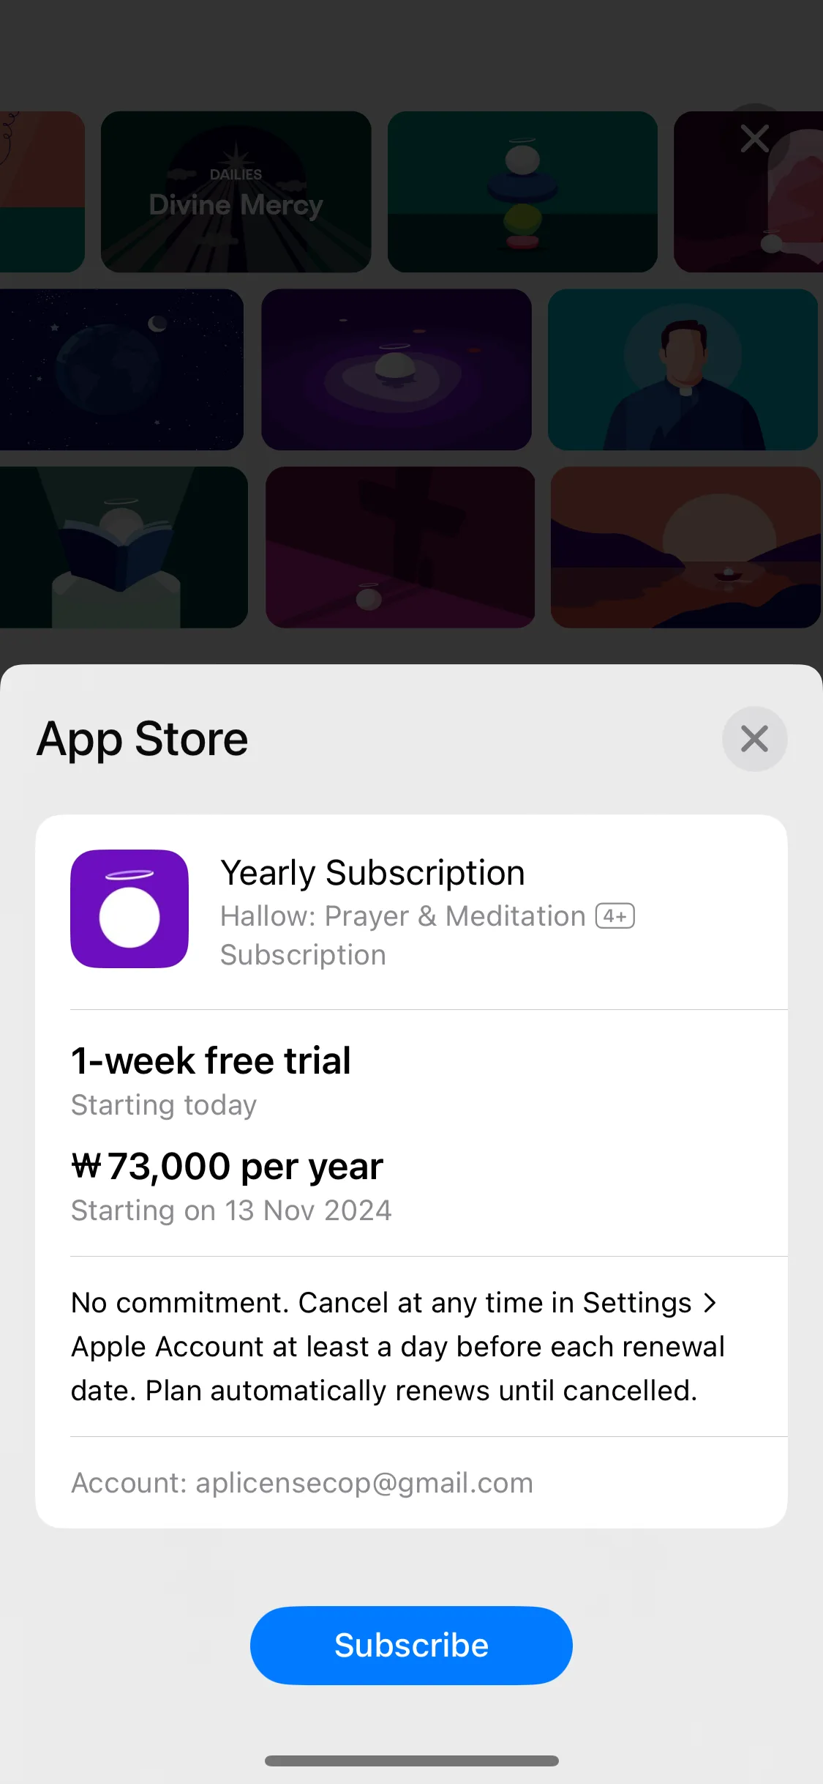The image size is (823, 1784).
Task: Open the priest portrait thumbnail
Action: click(x=683, y=369)
